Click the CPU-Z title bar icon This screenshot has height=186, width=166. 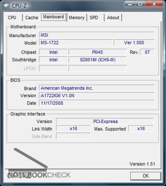(x=6, y=6)
